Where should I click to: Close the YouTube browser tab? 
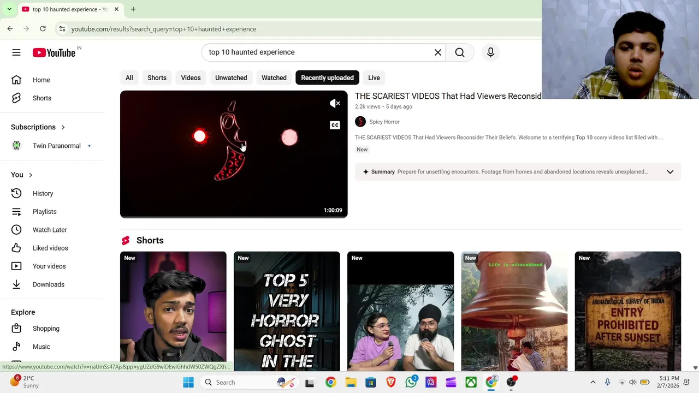click(x=116, y=9)
